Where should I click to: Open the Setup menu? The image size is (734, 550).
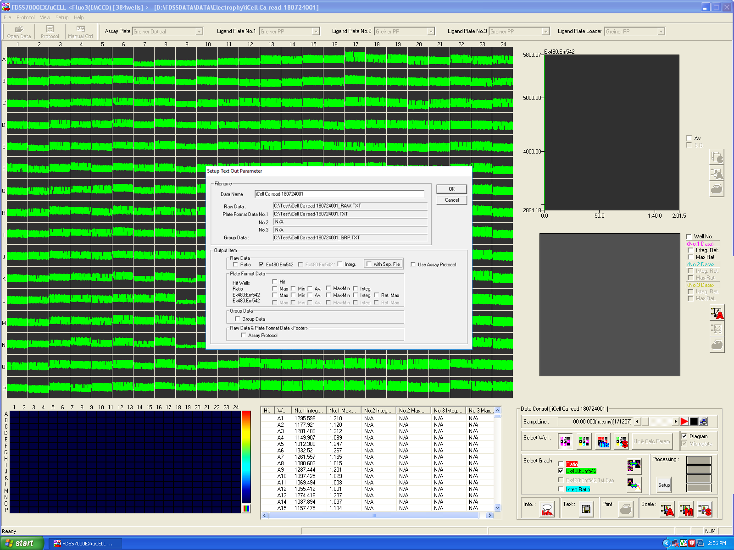click(x=62, y=17)
